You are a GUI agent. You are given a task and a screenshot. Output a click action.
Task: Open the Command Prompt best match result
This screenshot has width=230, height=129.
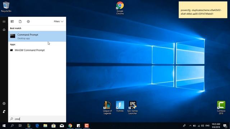[x=37, y=36]
